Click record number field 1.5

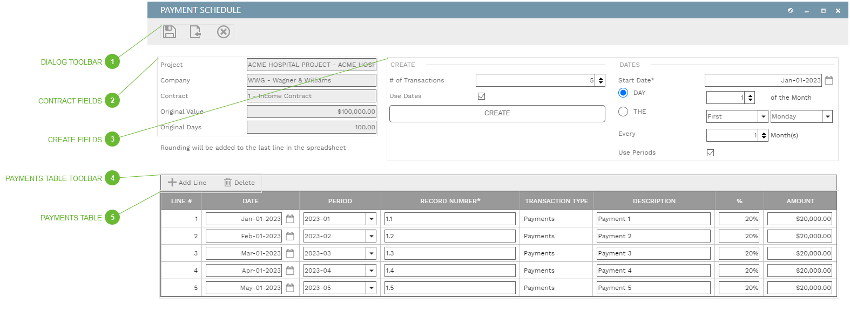(x=450, y=288)
